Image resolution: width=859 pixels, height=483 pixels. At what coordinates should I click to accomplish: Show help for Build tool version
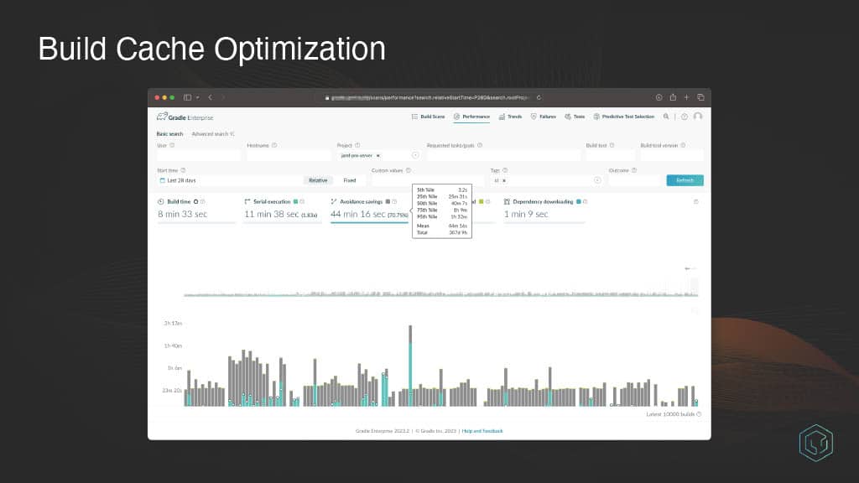coord(683,145)
